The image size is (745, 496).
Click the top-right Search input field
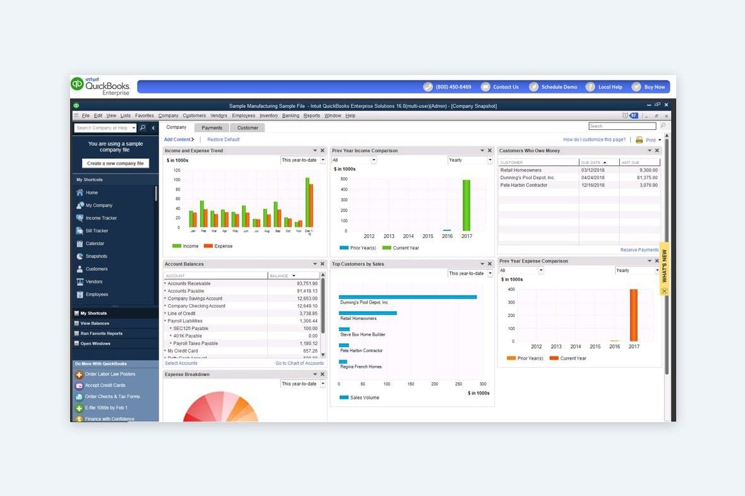tap(623, 126)
